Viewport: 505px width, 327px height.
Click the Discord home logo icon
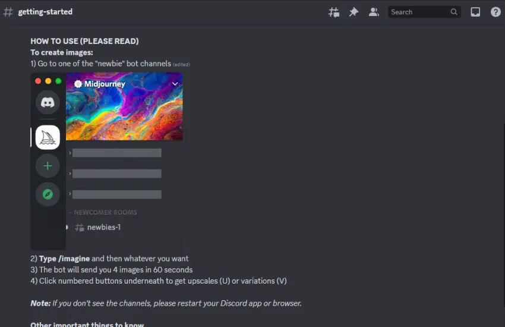coord(48,102)
